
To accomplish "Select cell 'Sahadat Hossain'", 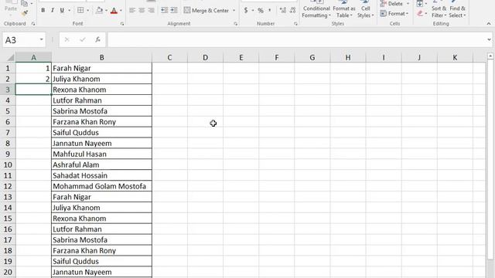I will (x=101, y=175).
